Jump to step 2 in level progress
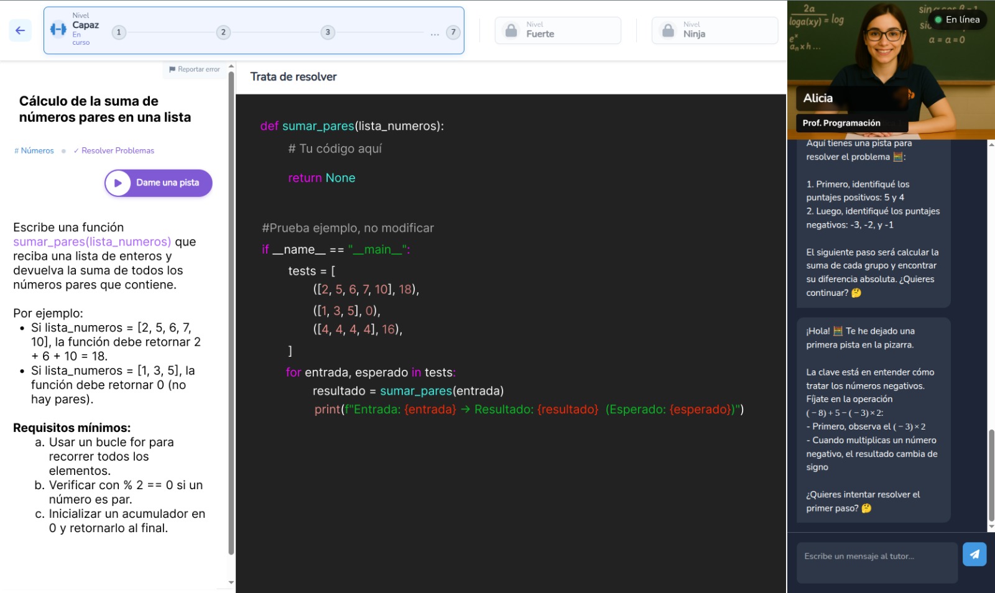This screenshot has height=593, width=995. point(223,32)
